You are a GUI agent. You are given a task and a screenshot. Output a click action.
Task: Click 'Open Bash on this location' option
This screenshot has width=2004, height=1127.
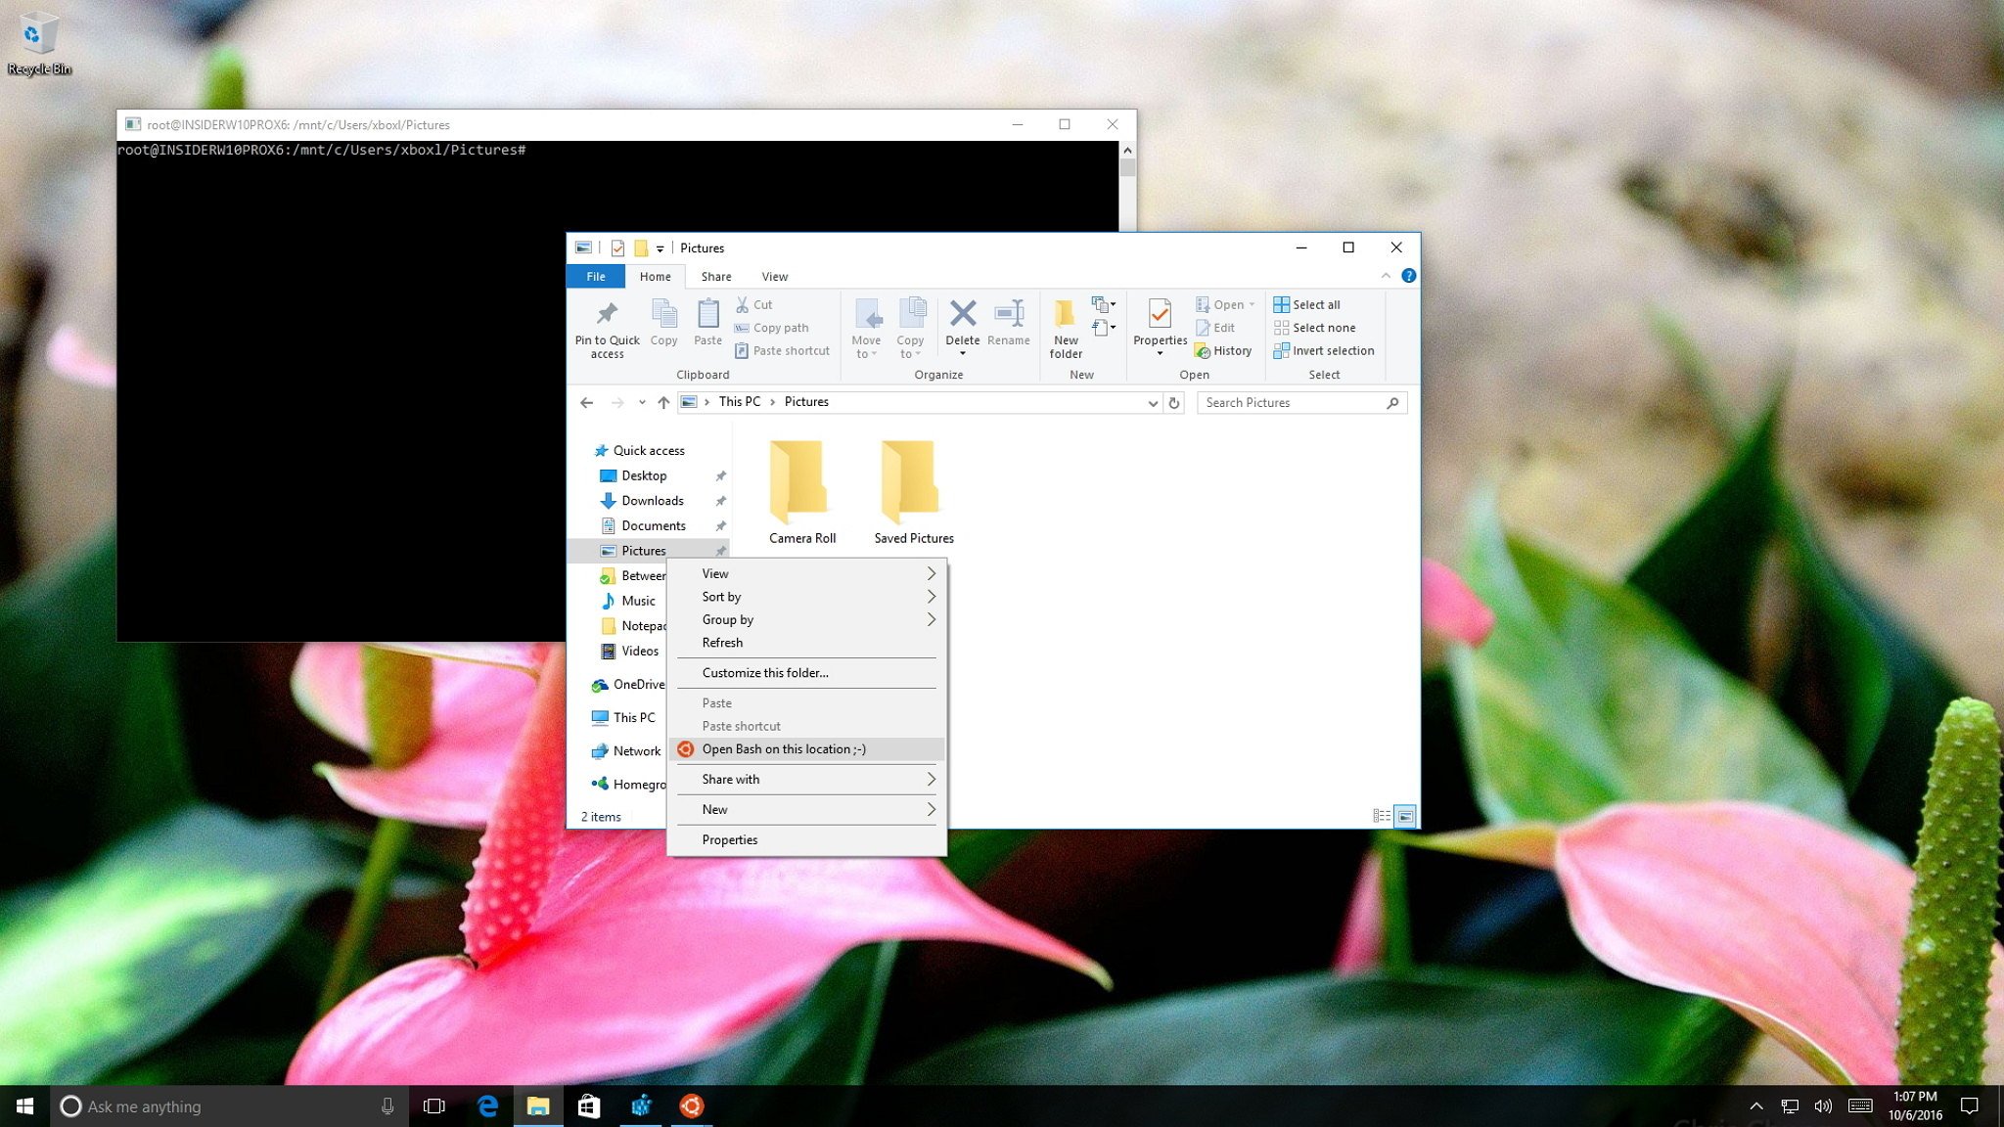point(783,748)
